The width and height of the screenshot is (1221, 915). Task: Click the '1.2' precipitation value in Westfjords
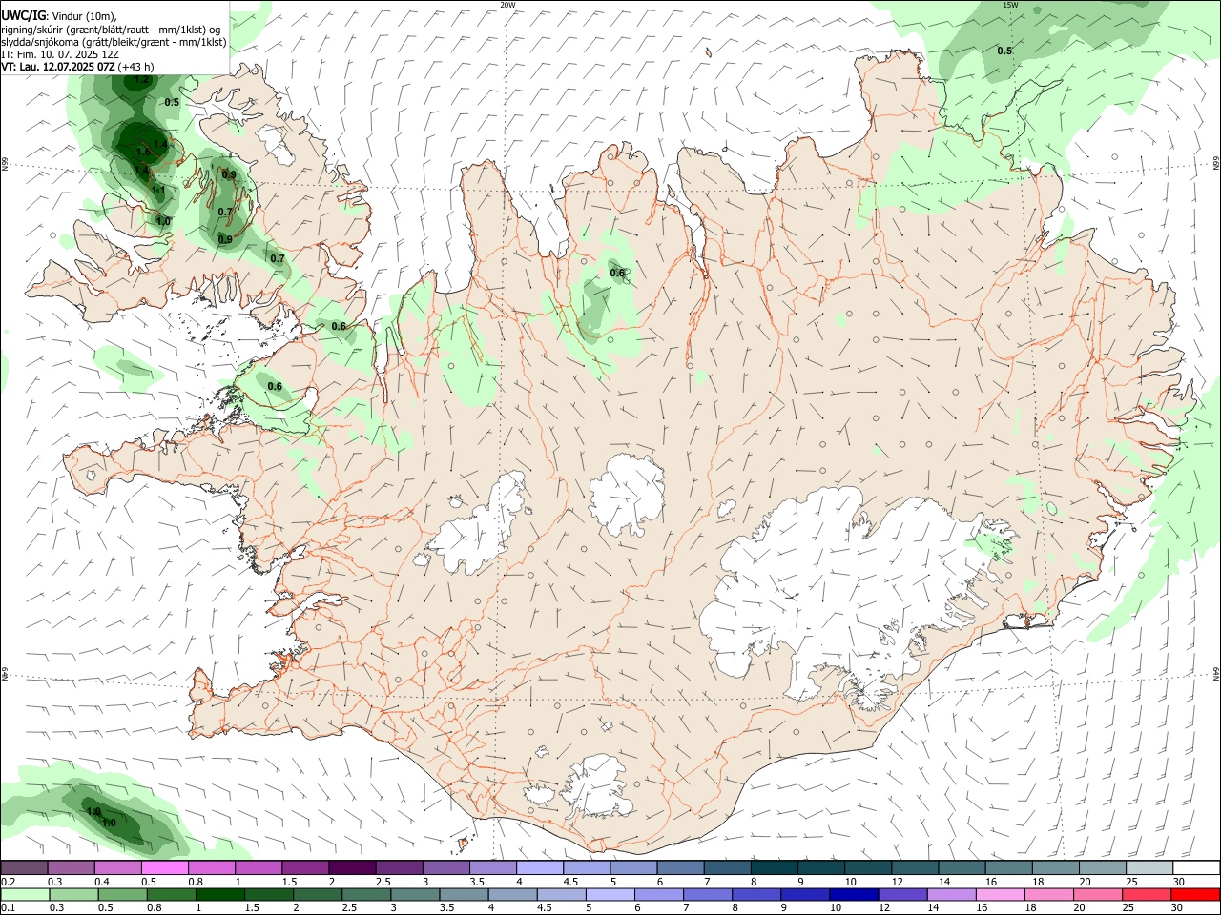click(142, 80)
